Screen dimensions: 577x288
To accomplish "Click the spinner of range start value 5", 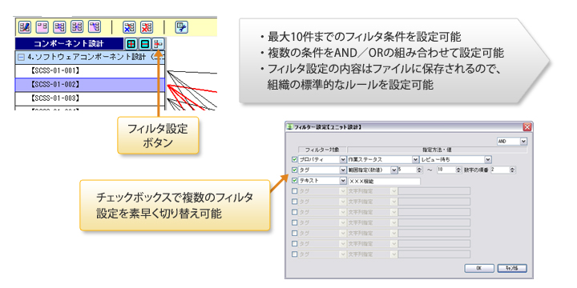I will pyautogui.click(x=419, y=170).
